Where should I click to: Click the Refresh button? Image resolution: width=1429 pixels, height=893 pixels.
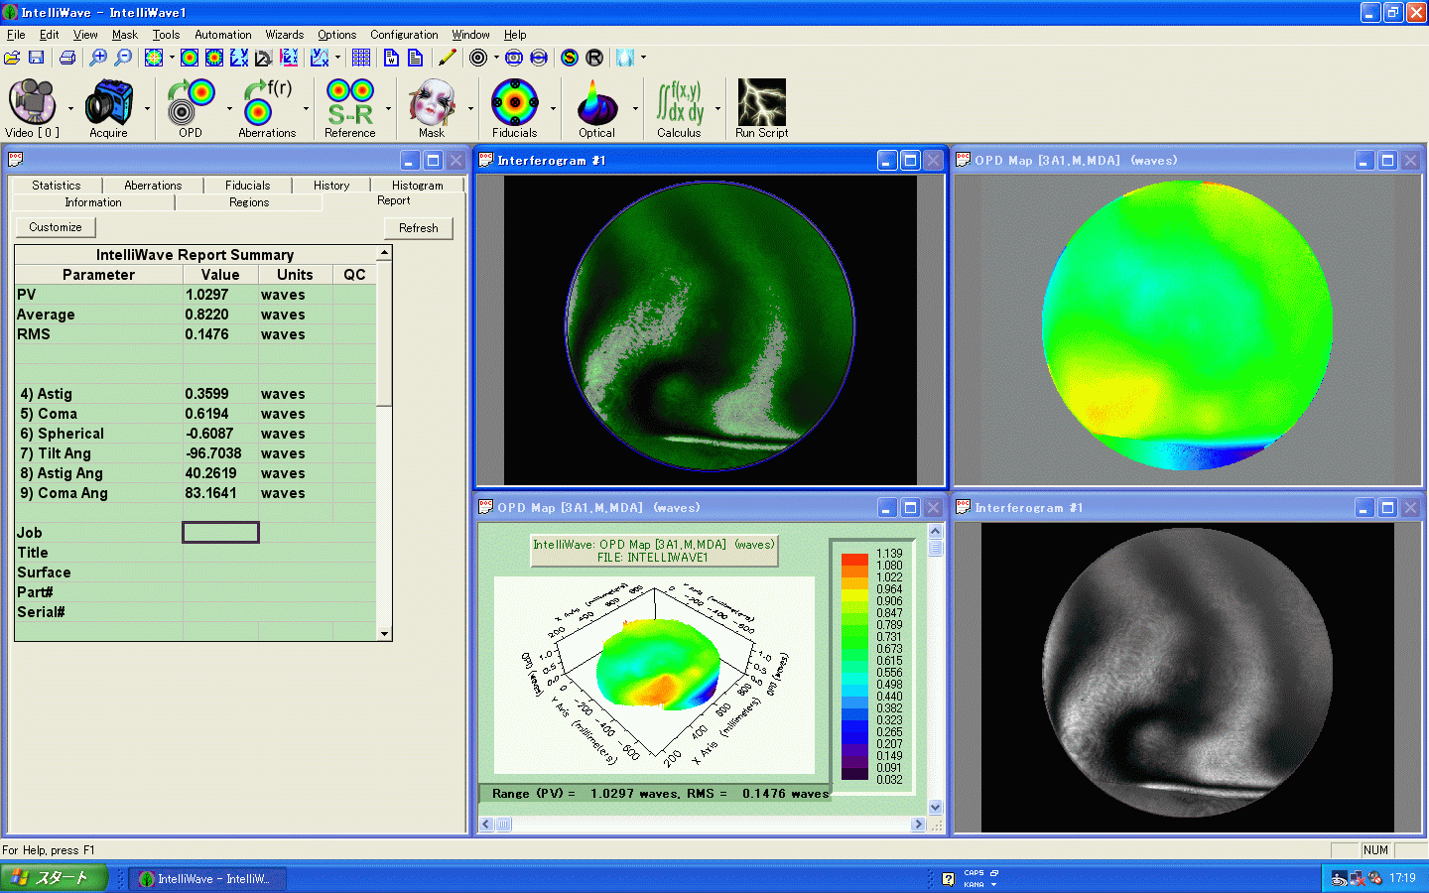419,228
